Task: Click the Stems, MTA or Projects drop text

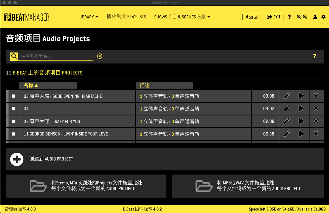Action: (x=96, y=186)
